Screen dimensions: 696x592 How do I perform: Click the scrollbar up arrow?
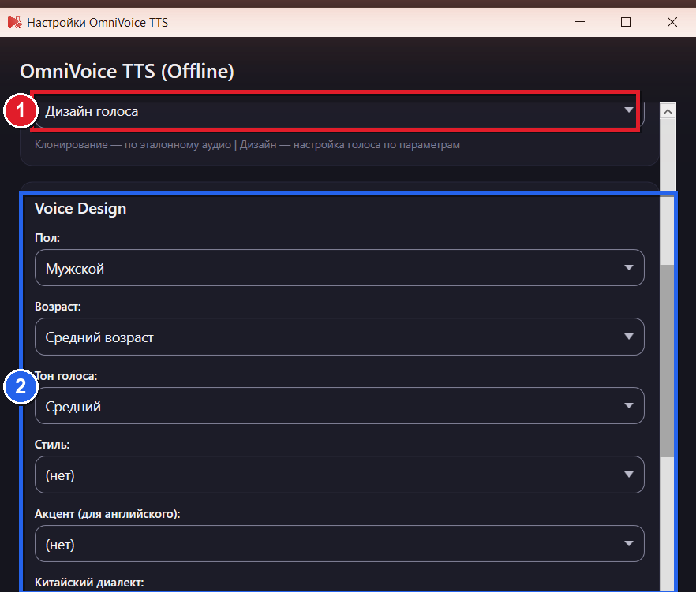(668, 111)
